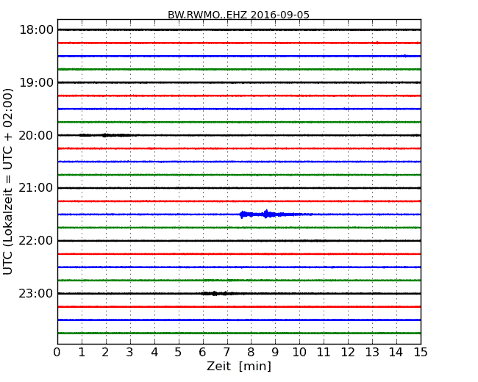Click the 21:00 y-axis time label
Image resolution: width=478 pixels, height=382 pixels.
(x=36, y=188)
